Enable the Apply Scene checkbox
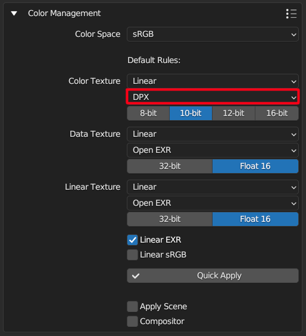306x336 pixels. pyautogui.click(x=132, y=307)
